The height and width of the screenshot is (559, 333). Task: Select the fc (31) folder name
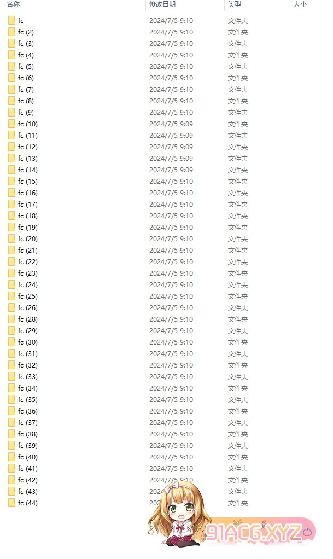pos(28,354)
